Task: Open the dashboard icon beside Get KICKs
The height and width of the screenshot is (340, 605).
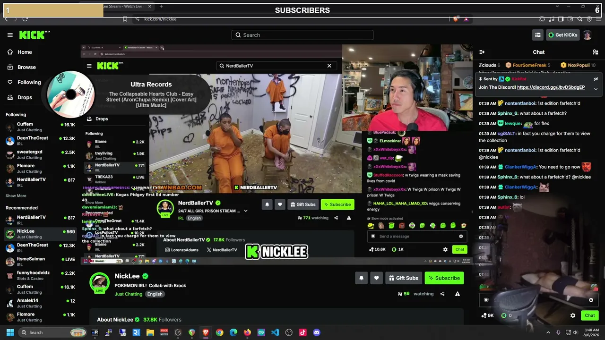Action: pyautogui.click(x=538, y=35)
